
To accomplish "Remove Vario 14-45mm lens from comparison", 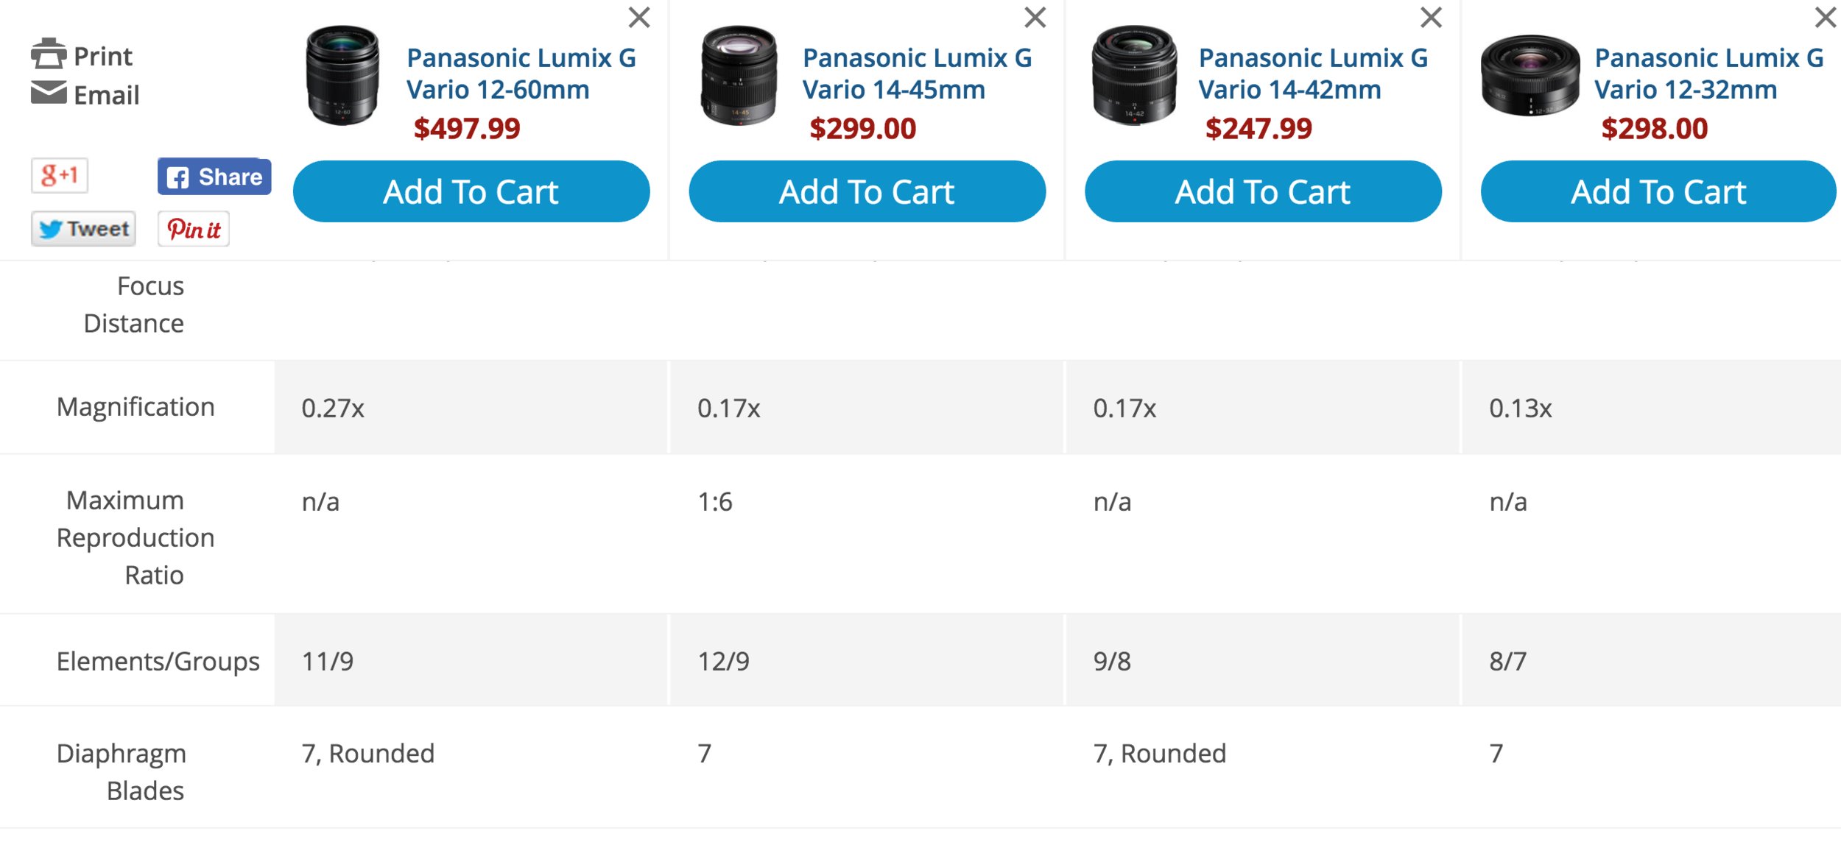I will (1035, 17).
